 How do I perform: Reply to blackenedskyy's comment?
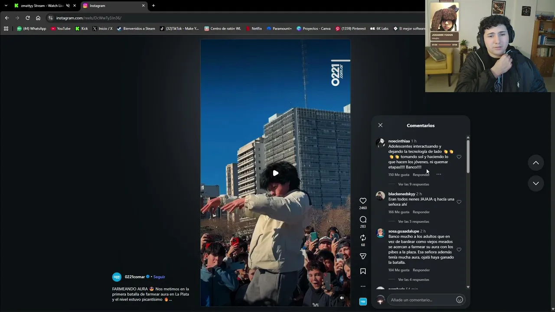click(421, 212)
